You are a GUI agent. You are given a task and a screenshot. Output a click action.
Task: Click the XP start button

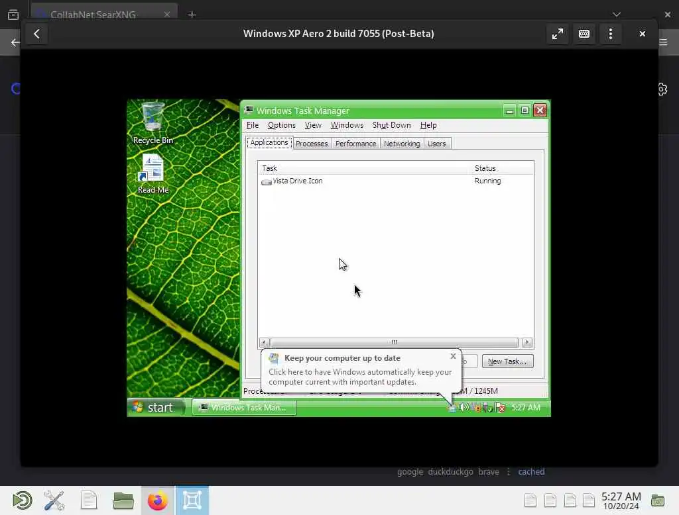[x=156, y=407]
